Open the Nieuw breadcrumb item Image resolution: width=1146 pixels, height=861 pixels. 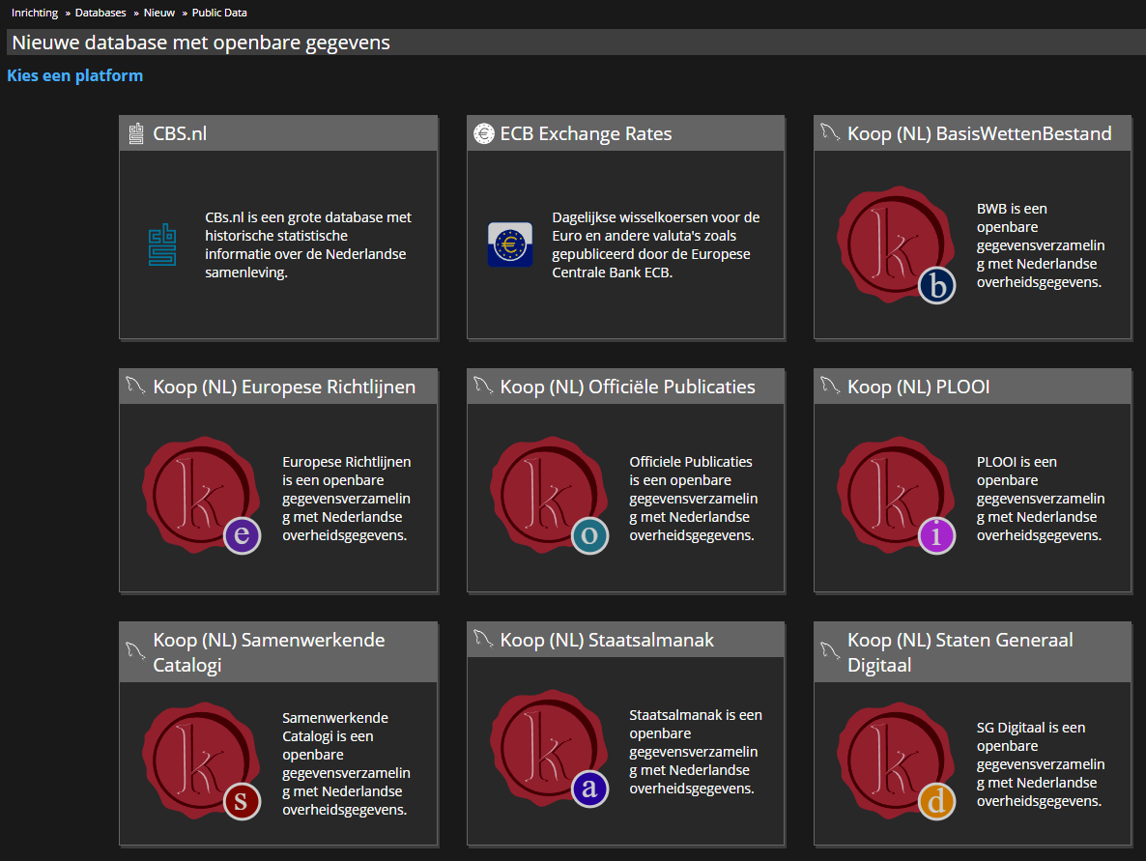point(158,13)
